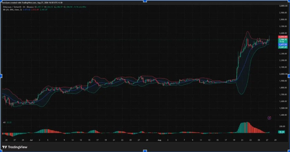This screenshot has width=290, height=152.
Task: Click the red 2,513.97 price axis label
Action: [x=283, y=37]
